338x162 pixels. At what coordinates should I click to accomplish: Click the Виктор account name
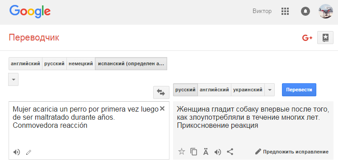[262, 11]
